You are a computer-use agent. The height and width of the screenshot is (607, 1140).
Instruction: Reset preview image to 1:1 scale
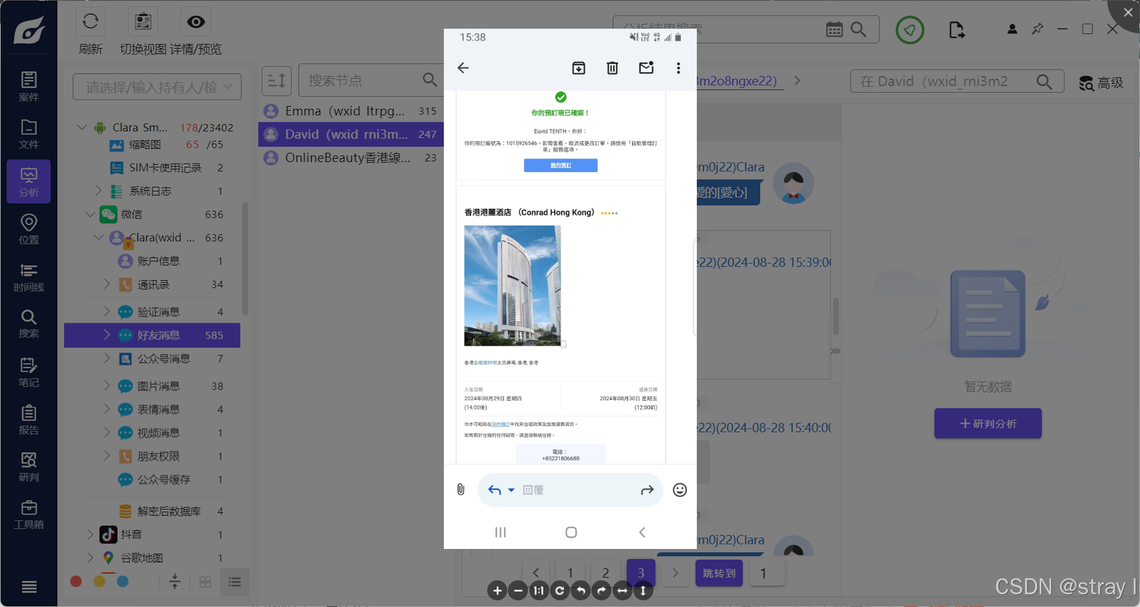[539, 590]
